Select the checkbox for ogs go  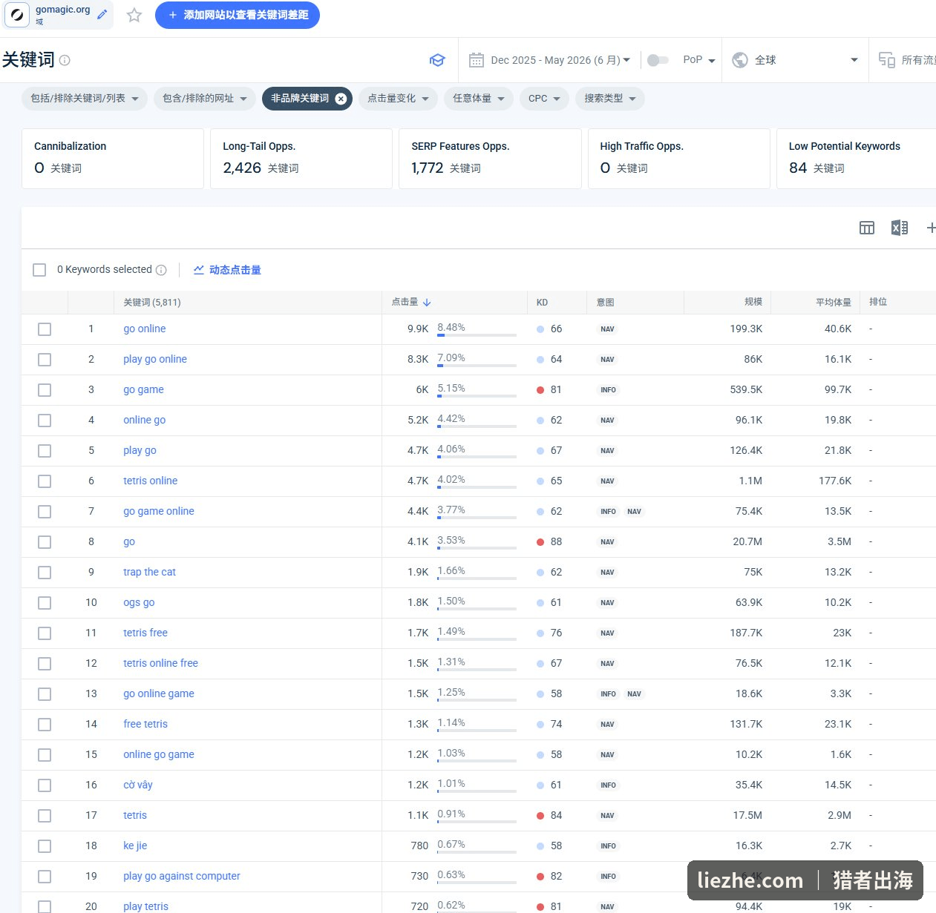(x=45, y=603)
